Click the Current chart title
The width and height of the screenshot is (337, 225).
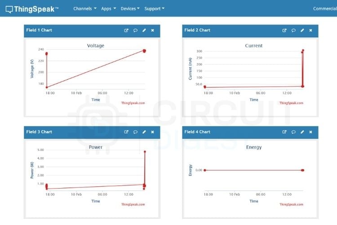pos(254,45)
